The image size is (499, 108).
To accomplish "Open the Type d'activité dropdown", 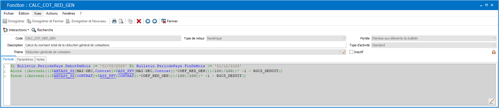I will point(494,45).
